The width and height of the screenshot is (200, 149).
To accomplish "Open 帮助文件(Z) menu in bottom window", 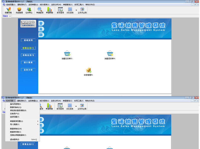I will [90, 101].
